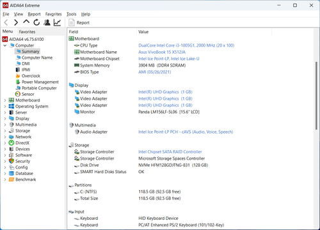Click the Software icon in the tree
This screenshot has width=320, height=230.
(12, 155)
